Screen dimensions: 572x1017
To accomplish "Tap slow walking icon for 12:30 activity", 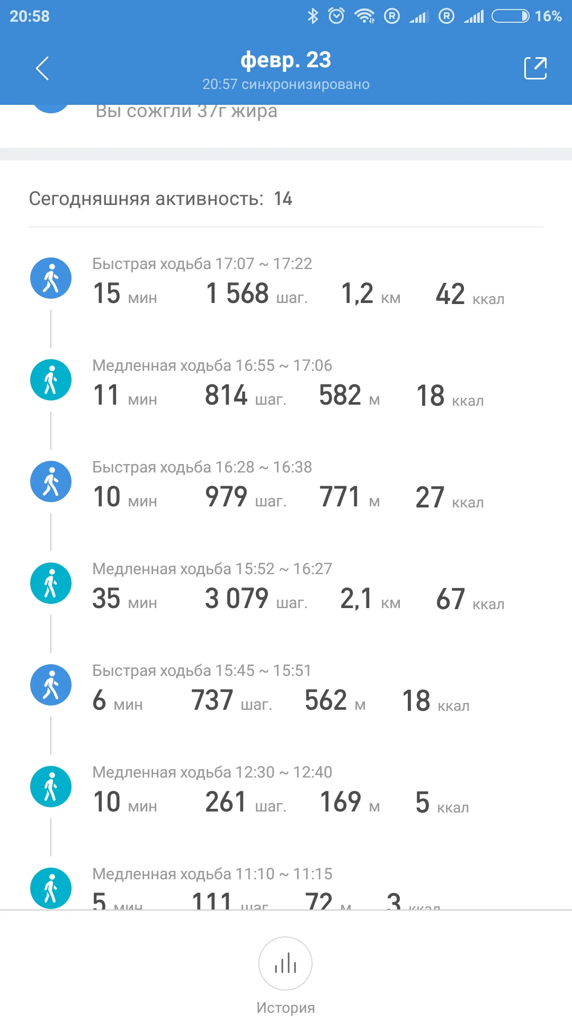I will (x=51, y=787).
